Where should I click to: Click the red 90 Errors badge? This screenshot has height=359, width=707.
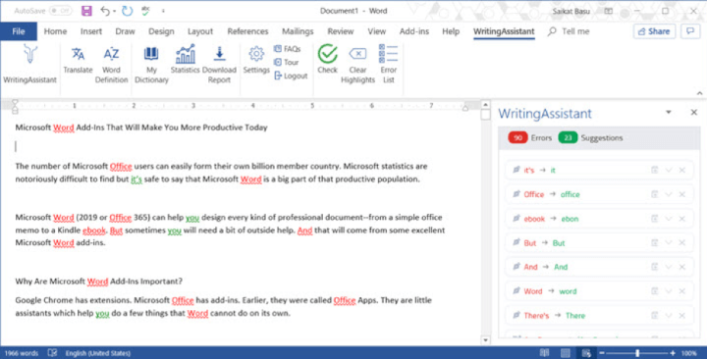(x=517, y=138)
